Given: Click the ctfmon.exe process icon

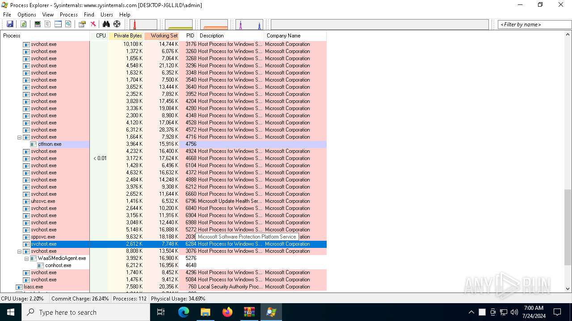Looking at the screenshot, I should tap(34, 144).
